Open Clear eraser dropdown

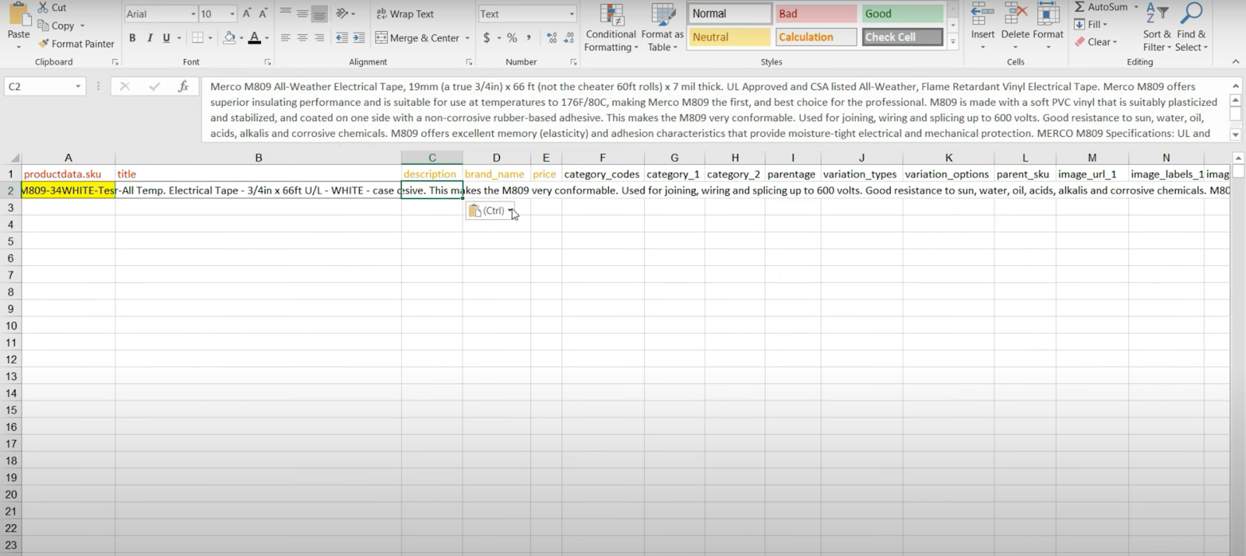click(1096, 42)
